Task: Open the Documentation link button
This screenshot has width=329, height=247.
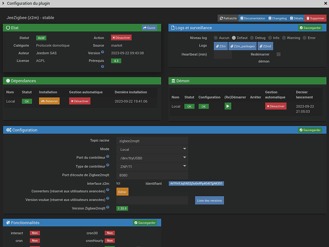Action: coord(252,18)
